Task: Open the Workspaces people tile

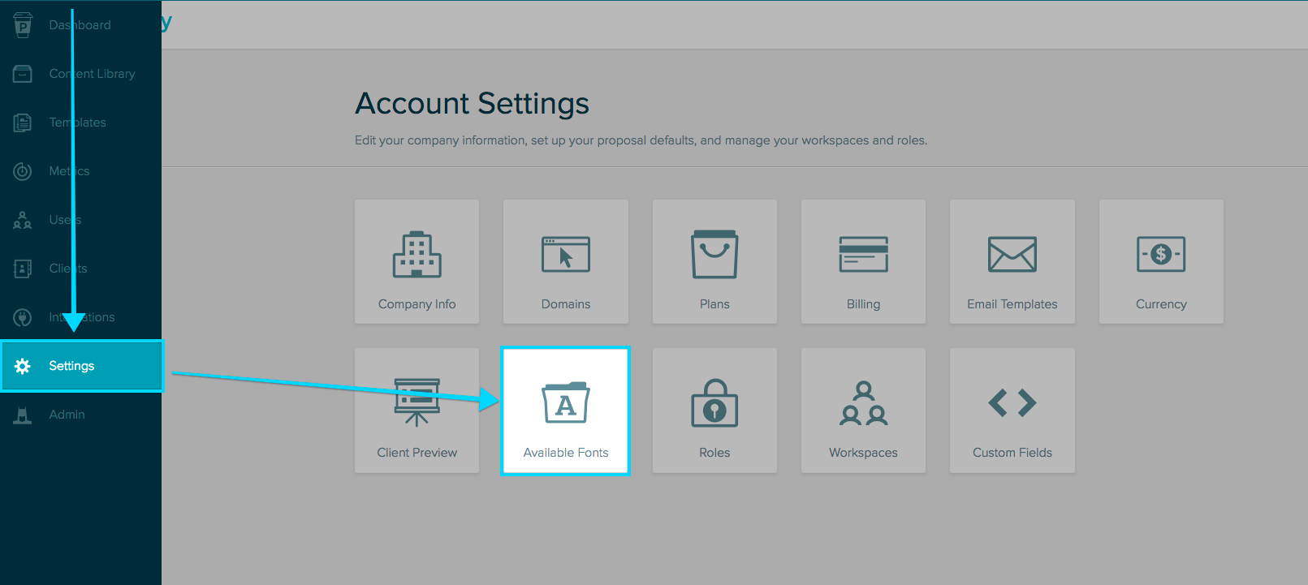Action: point(863,411)
